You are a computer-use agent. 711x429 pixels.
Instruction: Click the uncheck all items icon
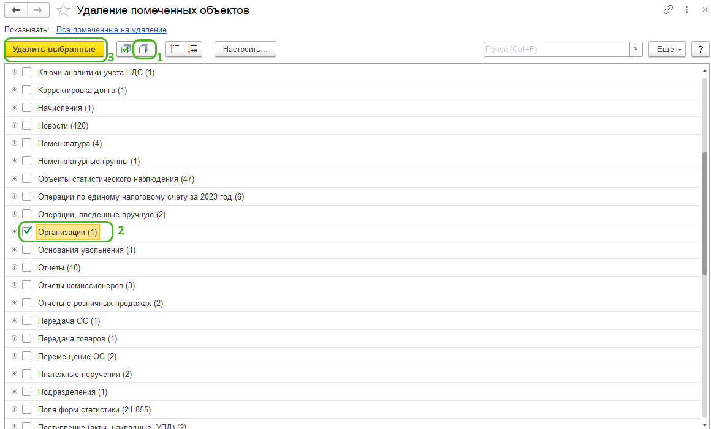[x=144, y=49]
